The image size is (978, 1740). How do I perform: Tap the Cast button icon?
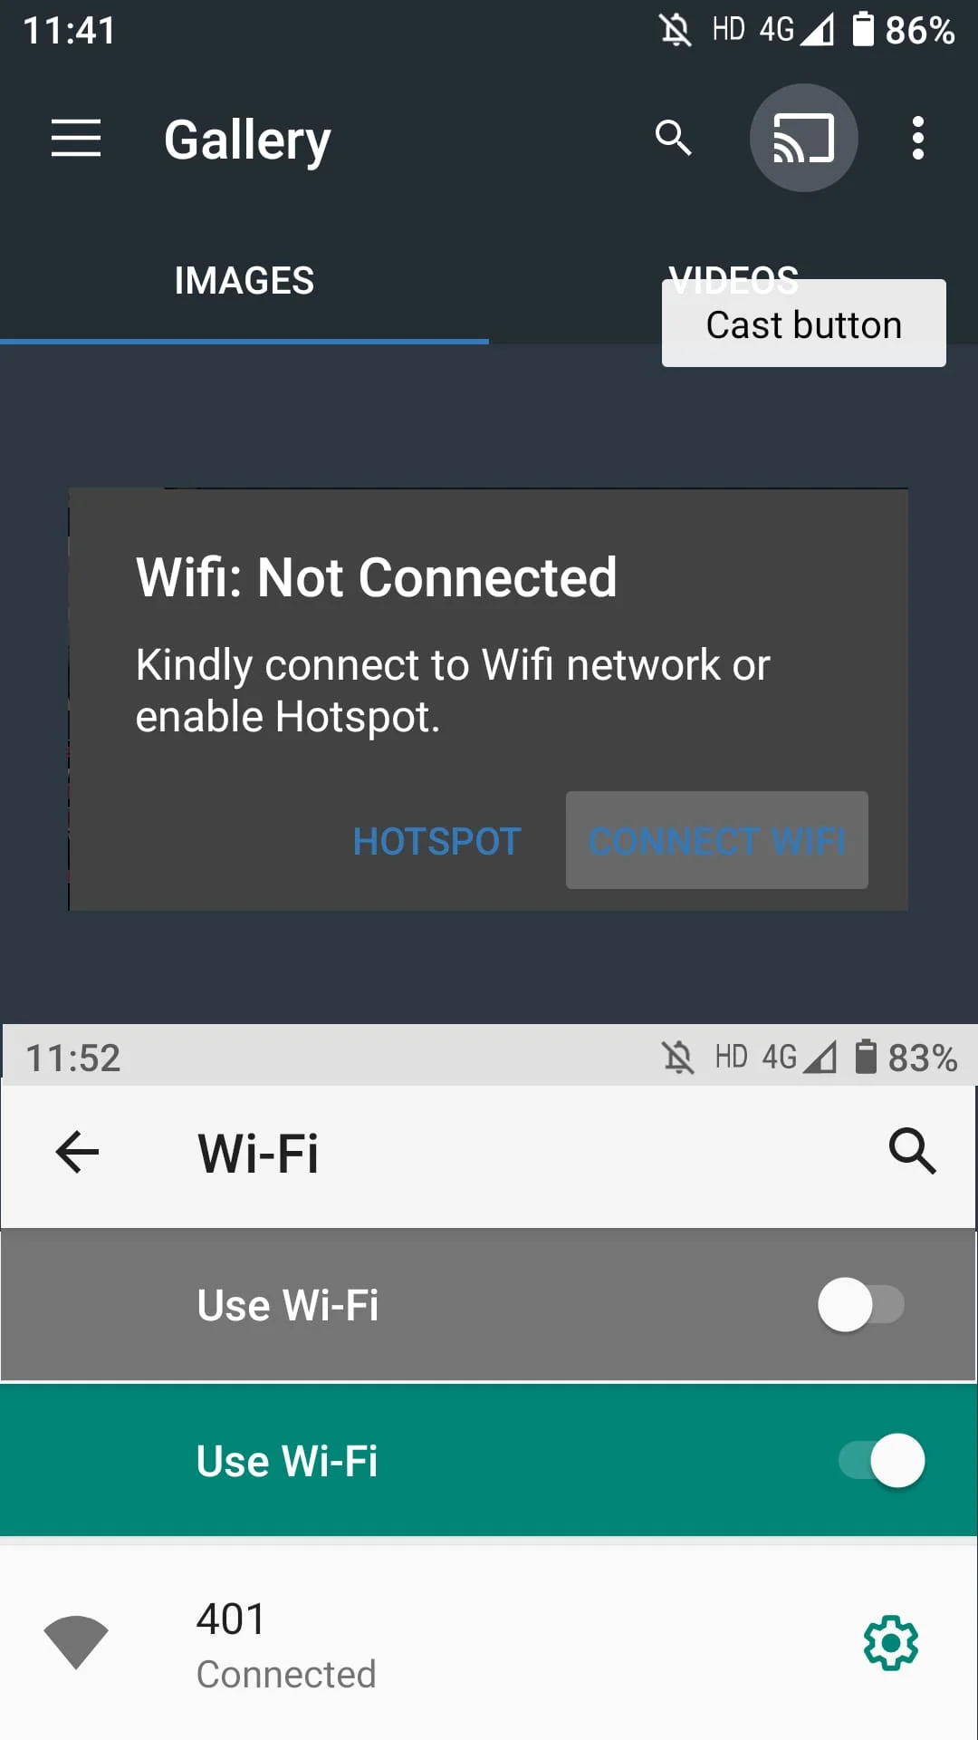(803, 138)
